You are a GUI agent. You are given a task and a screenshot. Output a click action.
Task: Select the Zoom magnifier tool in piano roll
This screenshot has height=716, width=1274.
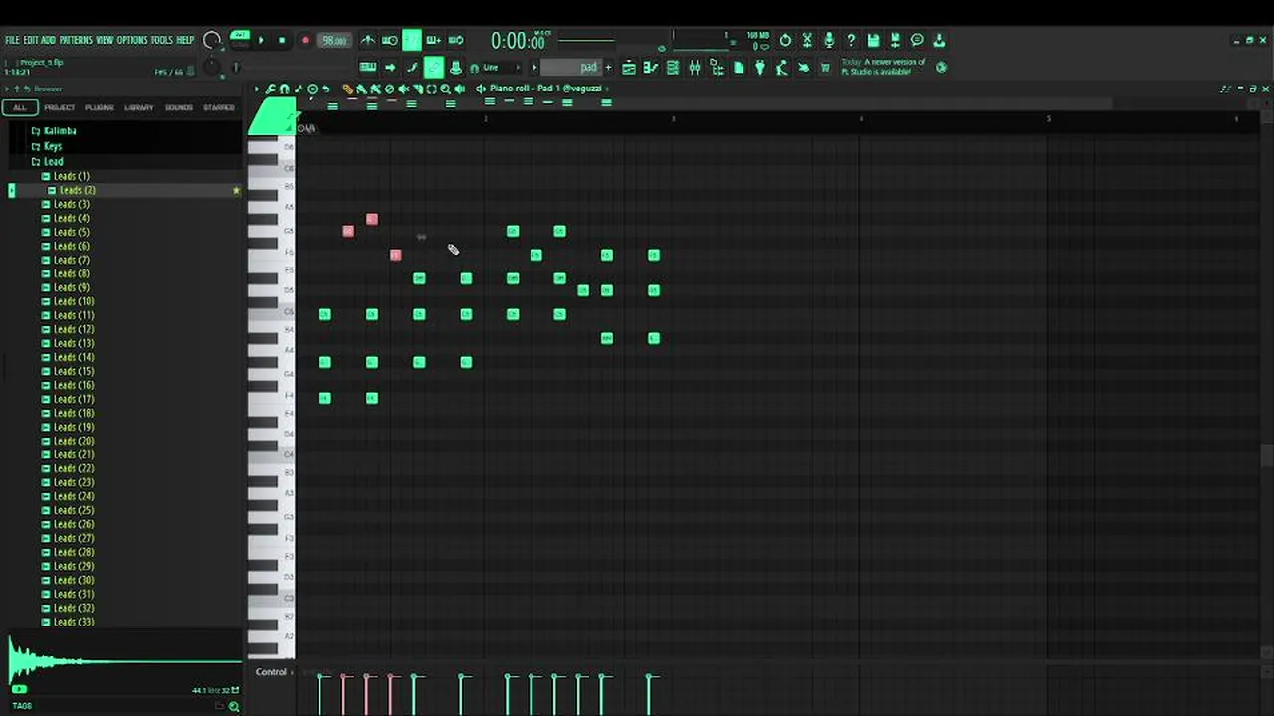click(x=445, y=89)
